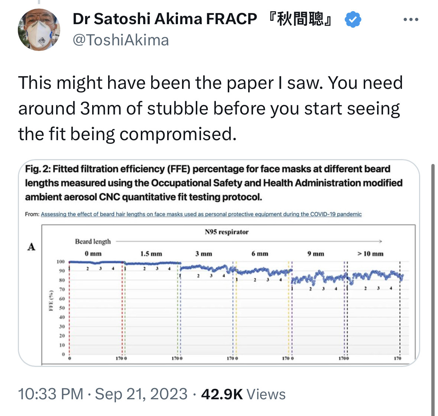Click the 10:33 PM timestamp

click(x=51, y=394)
